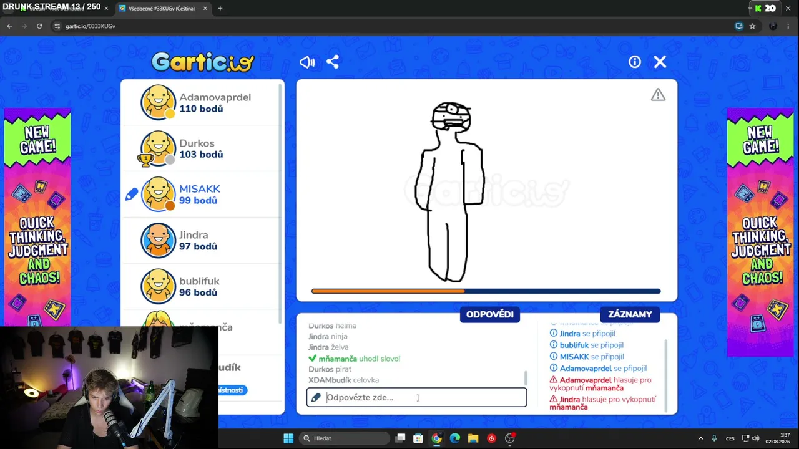This screenshot has width=799, height=449.
Task: Click the share room icon
Action: [333, 62]
